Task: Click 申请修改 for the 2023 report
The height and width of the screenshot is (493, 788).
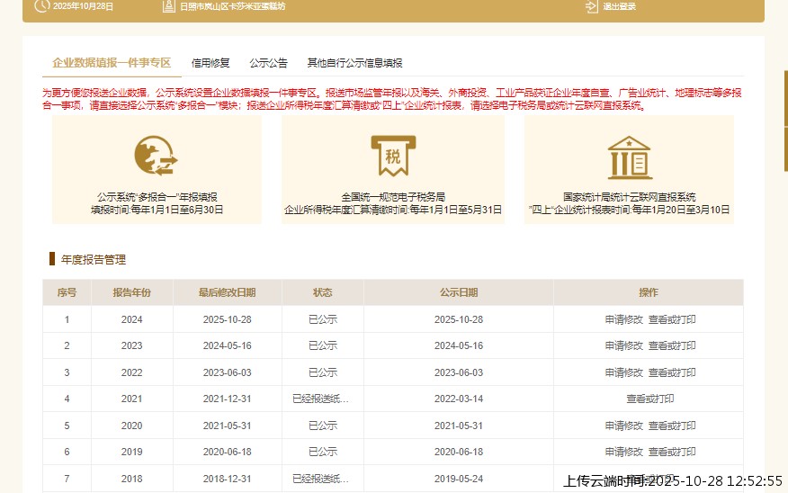Action: coord(623,345)
